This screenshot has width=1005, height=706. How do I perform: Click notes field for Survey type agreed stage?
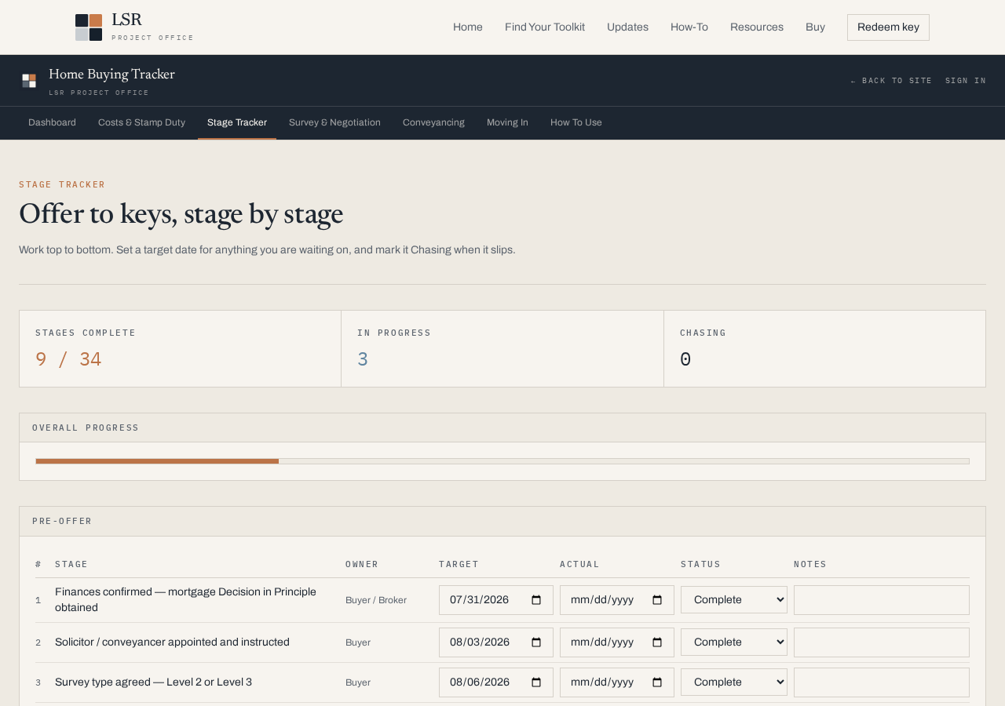pyautogui.click(x=882, y=682)
